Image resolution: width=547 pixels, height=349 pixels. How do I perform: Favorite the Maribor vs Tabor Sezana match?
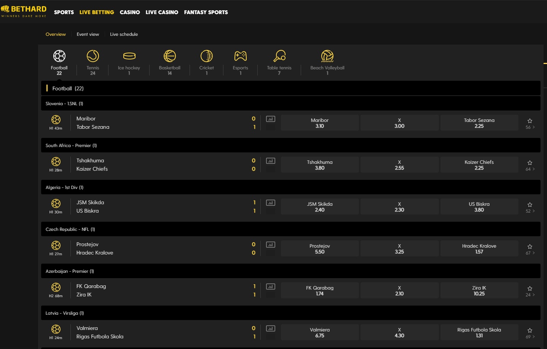pos(530,121)
